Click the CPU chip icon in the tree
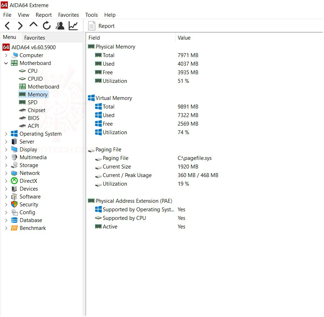324x317 pixels. 22,71
